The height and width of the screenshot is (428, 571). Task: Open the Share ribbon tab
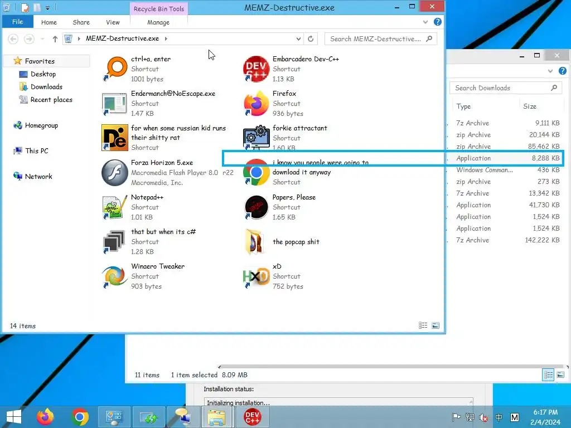point(81,22)
